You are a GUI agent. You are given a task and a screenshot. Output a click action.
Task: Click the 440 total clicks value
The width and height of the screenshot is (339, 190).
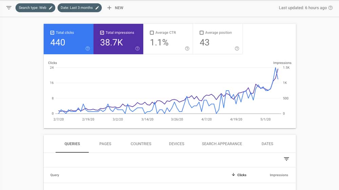point(58,42)
